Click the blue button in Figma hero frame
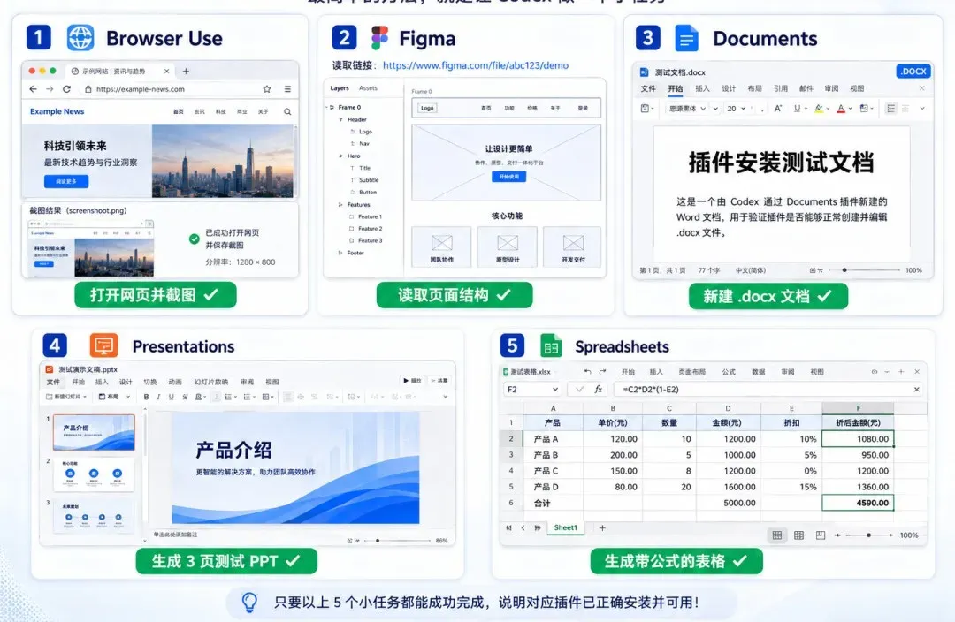This screenshot has width=955, height=622. [x=508, y=177]
